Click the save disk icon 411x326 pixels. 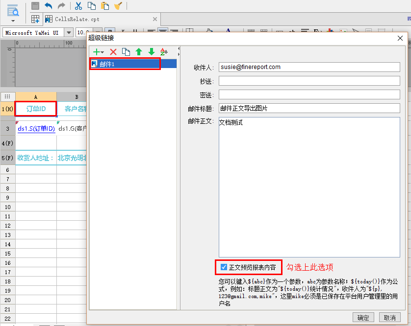(35, 6)
